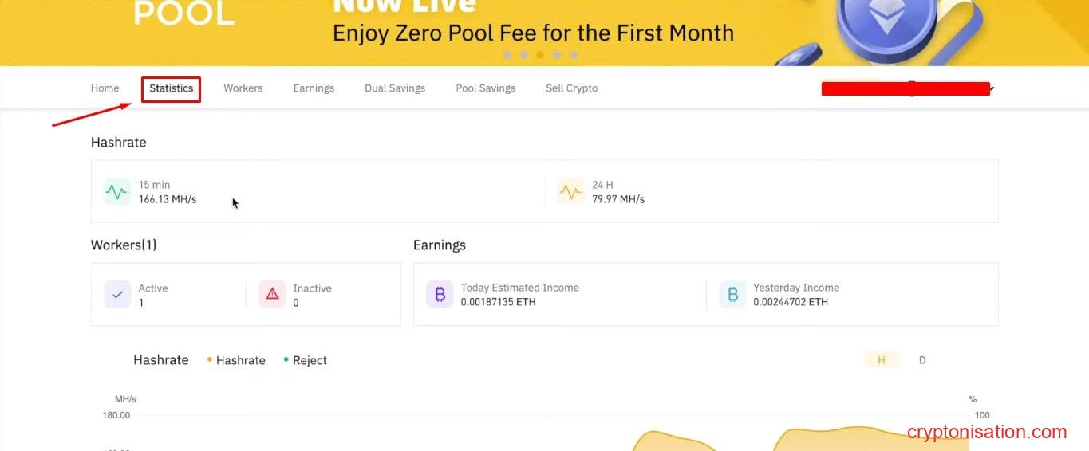This screenshot has width=1089, height=451.
Task: Click the Active workers checkmark icon
Action: coord(117,295)
